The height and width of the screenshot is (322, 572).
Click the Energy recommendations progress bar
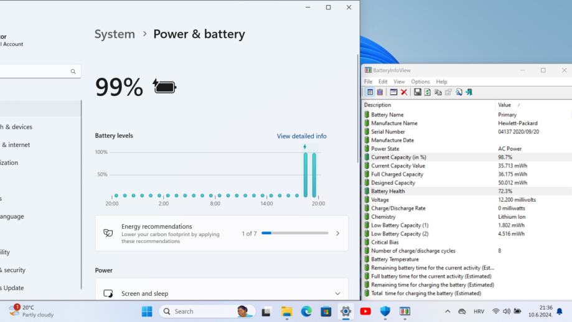(295, 233)
